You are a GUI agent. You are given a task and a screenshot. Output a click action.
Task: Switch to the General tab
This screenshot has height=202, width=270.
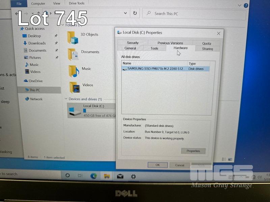130,48
